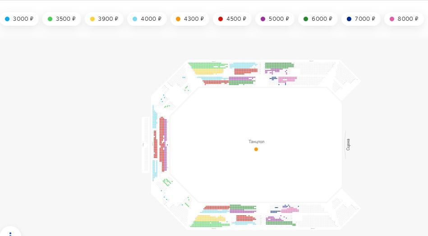
Task: Click the Сцена stage label
Action: point(348,144)
